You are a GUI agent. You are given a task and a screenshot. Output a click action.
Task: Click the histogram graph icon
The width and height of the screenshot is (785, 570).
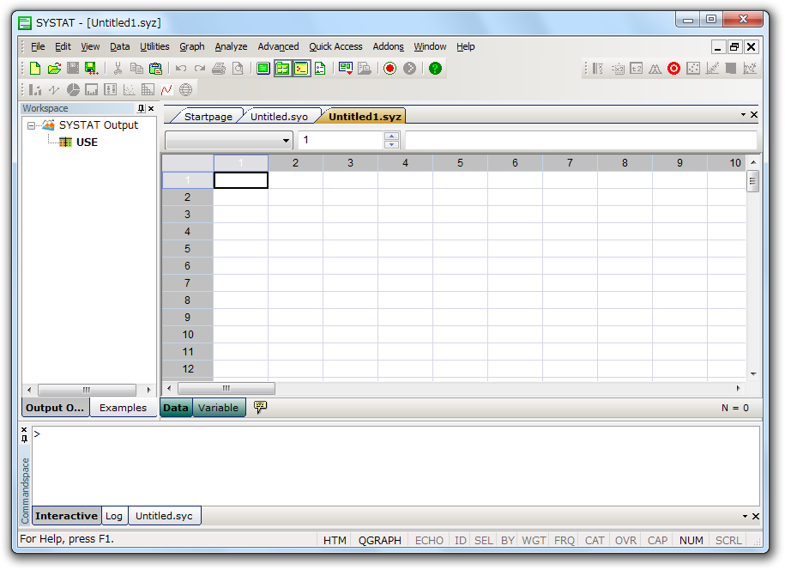[92, 89]
